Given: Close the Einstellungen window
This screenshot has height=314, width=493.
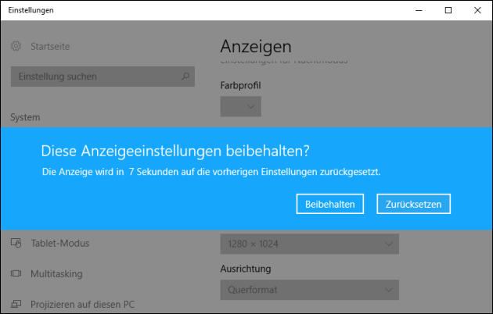Looking at the screenshot, I should (476, 10).
